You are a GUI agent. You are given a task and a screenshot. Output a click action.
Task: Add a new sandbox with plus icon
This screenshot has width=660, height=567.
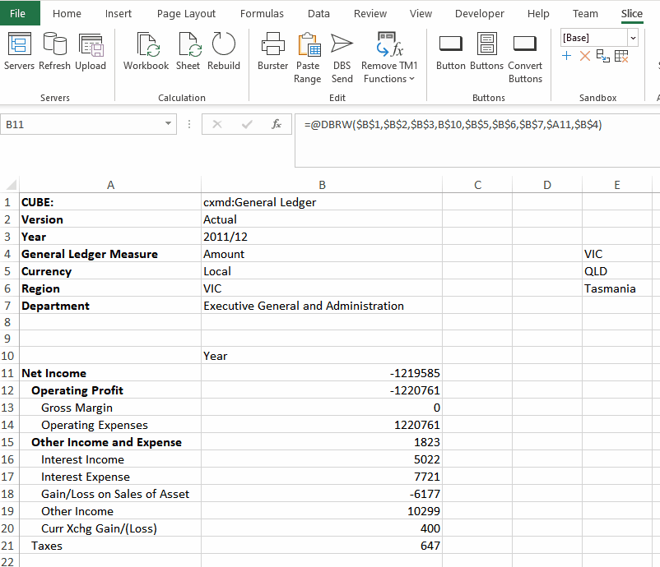point(567,55)
